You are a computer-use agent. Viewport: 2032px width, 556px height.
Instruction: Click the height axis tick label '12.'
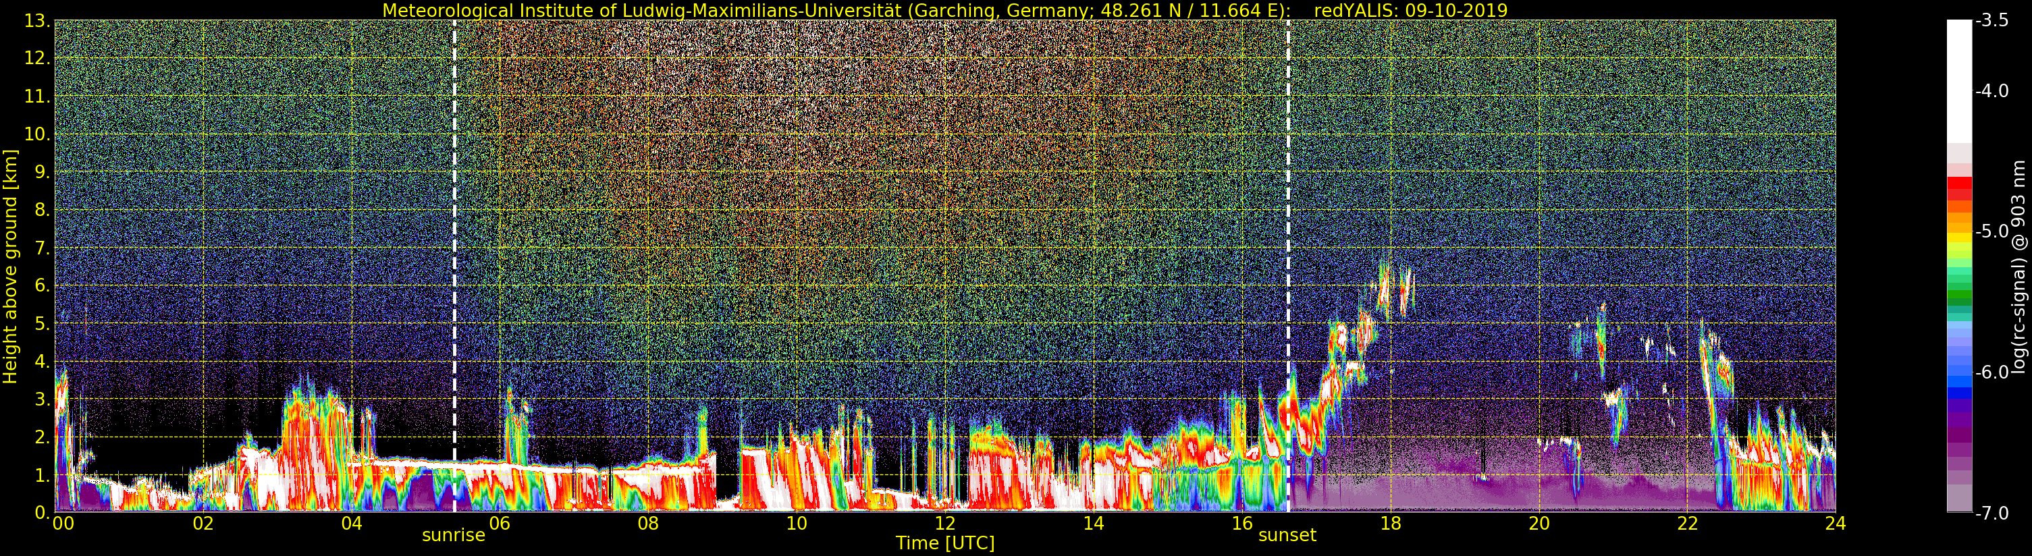point(37,58)
